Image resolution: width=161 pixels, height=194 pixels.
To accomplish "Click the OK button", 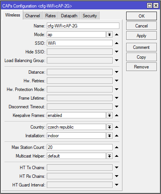I will [x=142, y=16].
